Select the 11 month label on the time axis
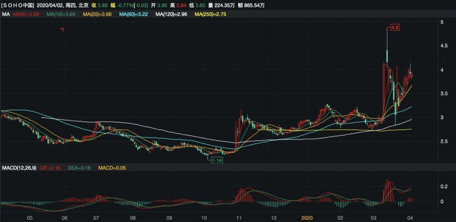 click(239, 217)
